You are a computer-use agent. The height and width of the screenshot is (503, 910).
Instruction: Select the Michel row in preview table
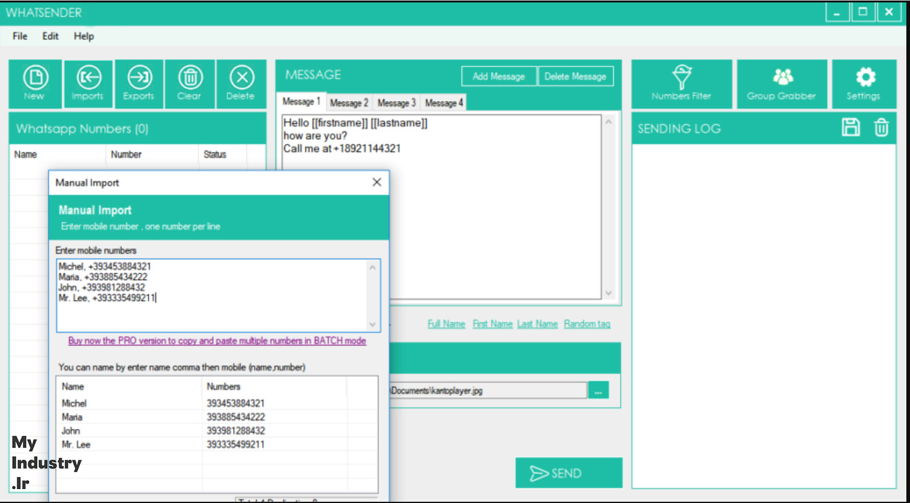(x=217, y=403)
